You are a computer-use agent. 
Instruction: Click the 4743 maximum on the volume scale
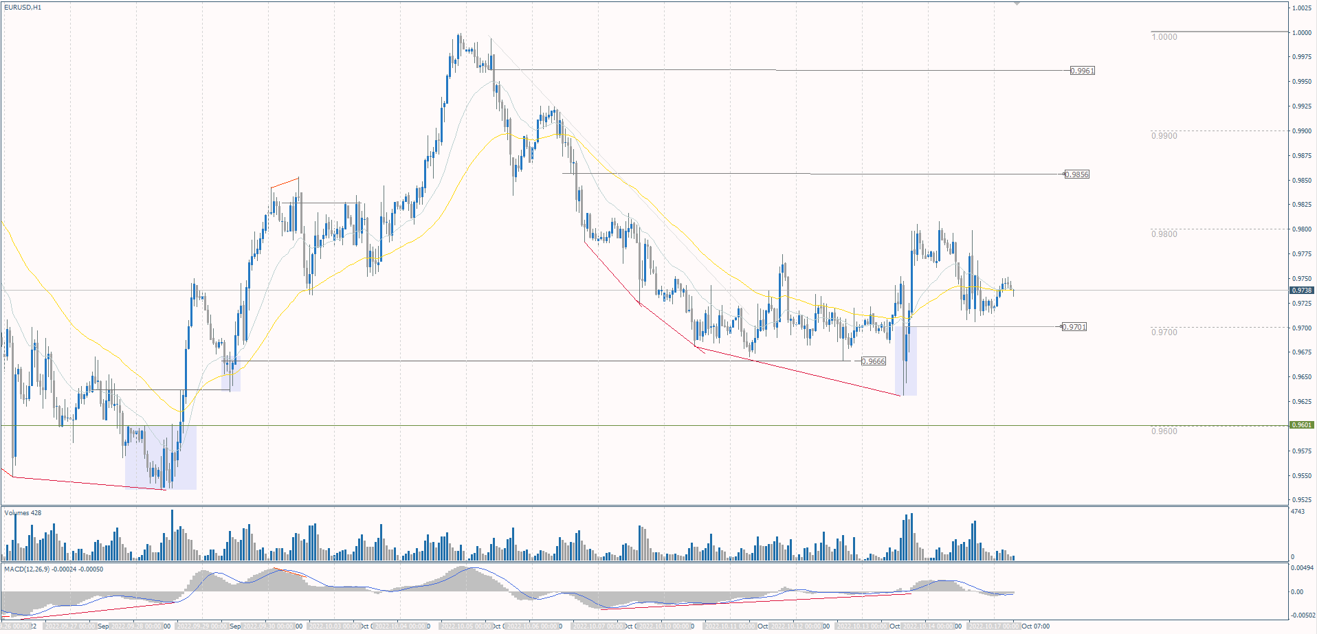click(x=1298, y=512)
